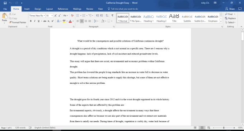Toggle Center paragraph alignment

click(82, 21)
